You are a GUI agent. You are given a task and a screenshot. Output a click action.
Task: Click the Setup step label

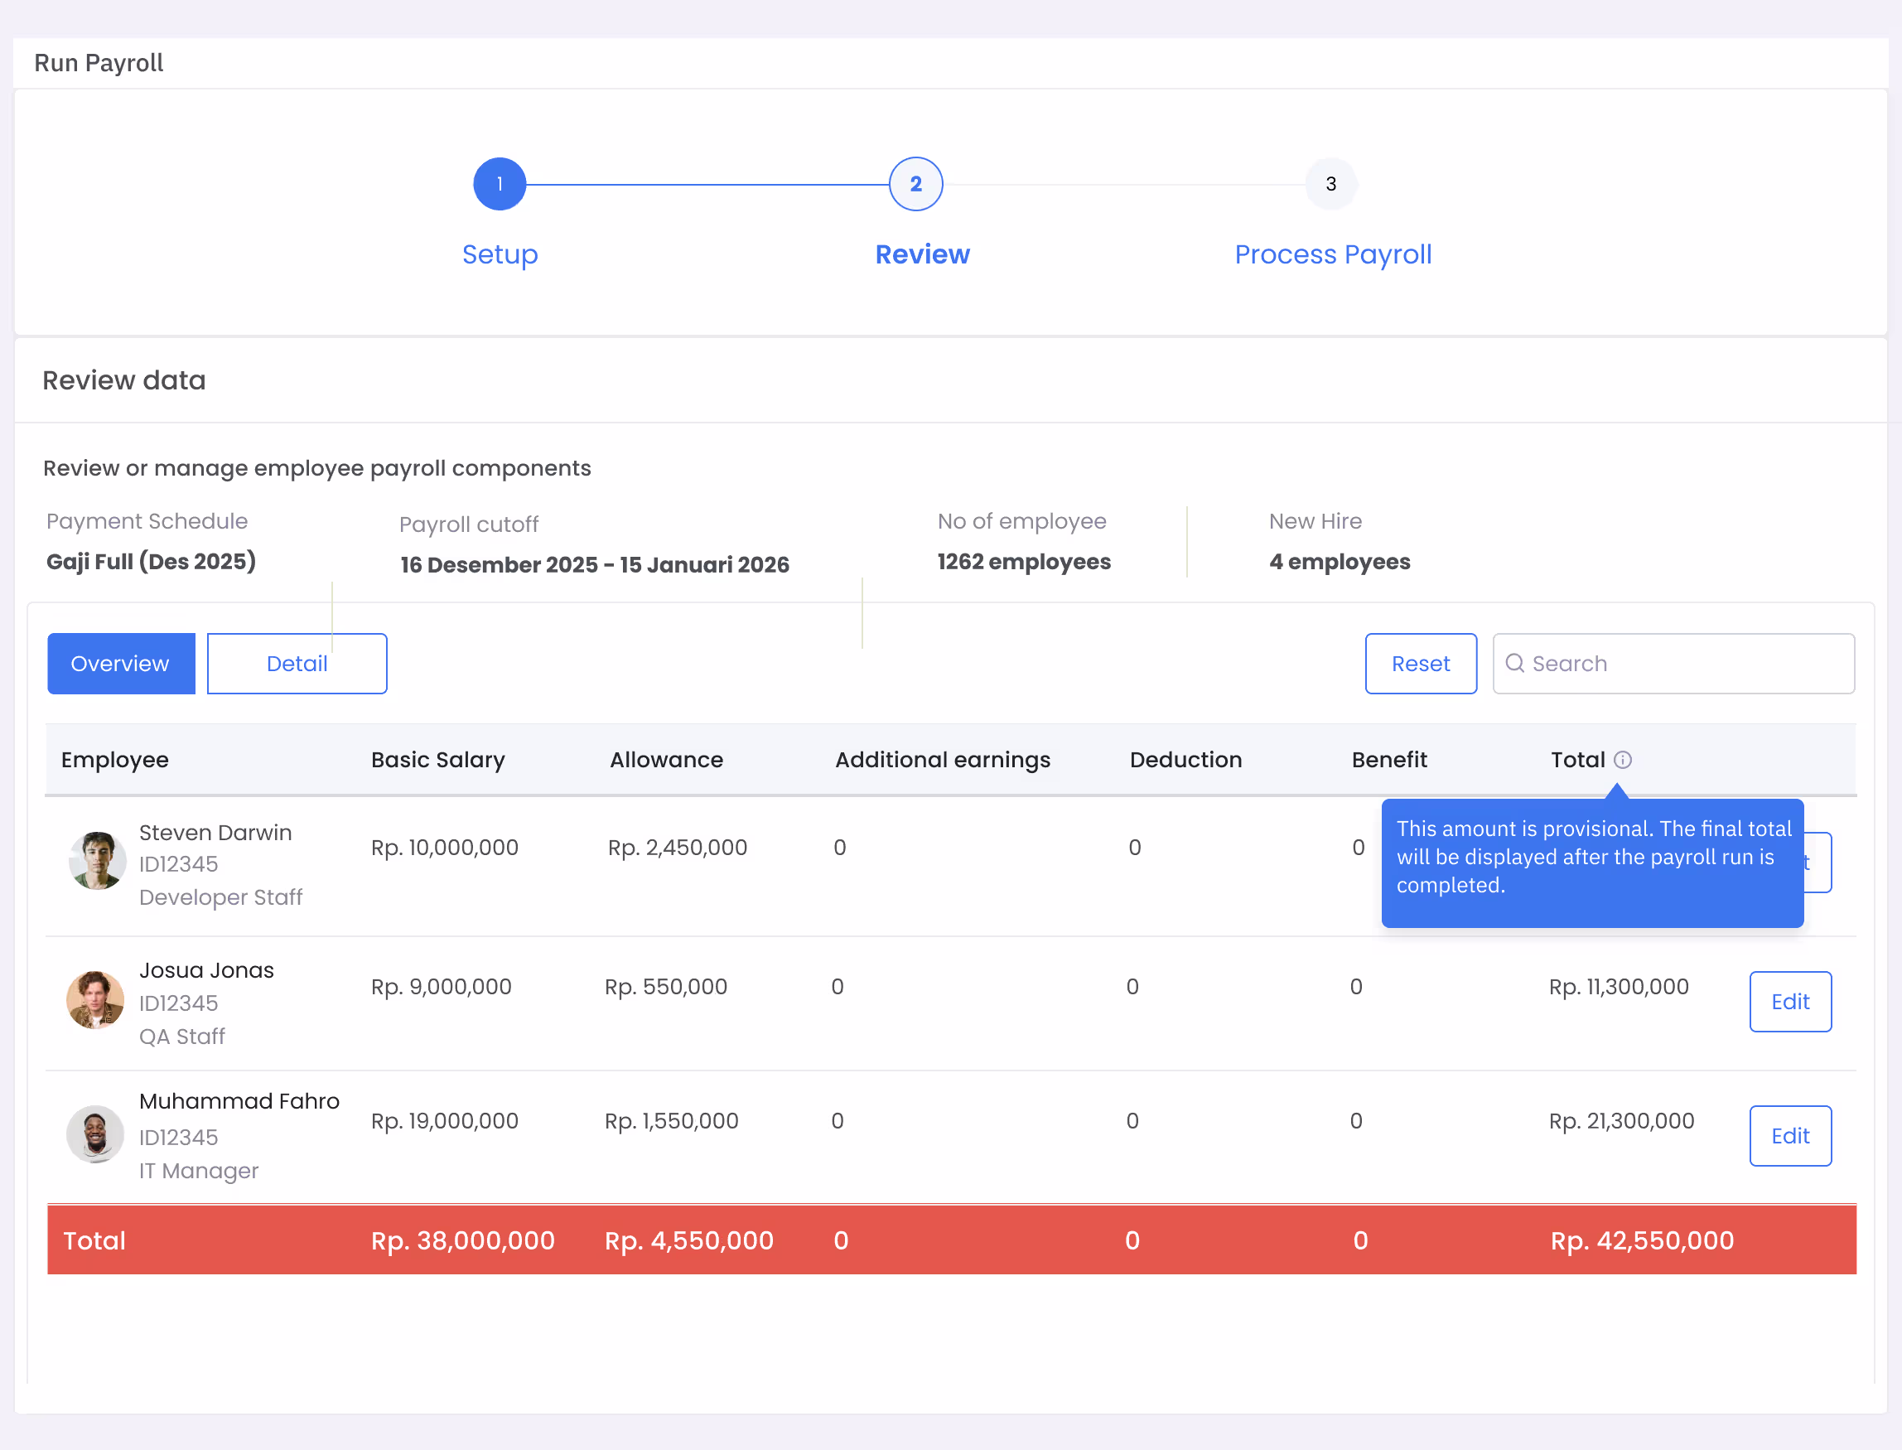click(x=500, y=254)
